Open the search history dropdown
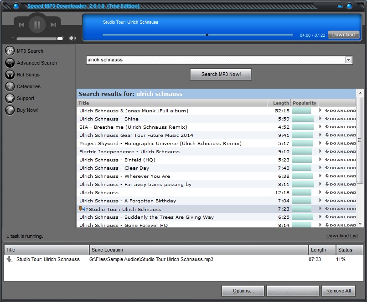This screenshot has width=367, height=302. [x=349, y=60]
